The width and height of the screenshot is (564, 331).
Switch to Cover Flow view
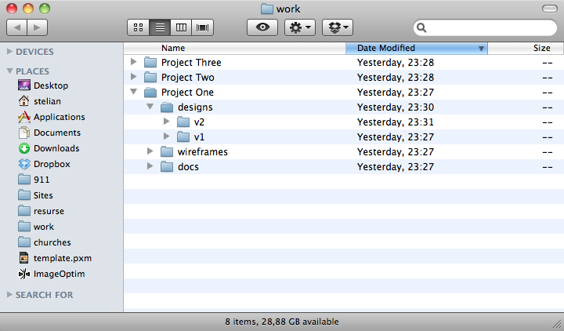click(203, 27)
